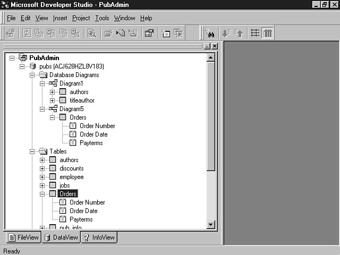Click the PubAdmin project root icon
The height and width of the screenshot is (255, 340).
point(22,57)
